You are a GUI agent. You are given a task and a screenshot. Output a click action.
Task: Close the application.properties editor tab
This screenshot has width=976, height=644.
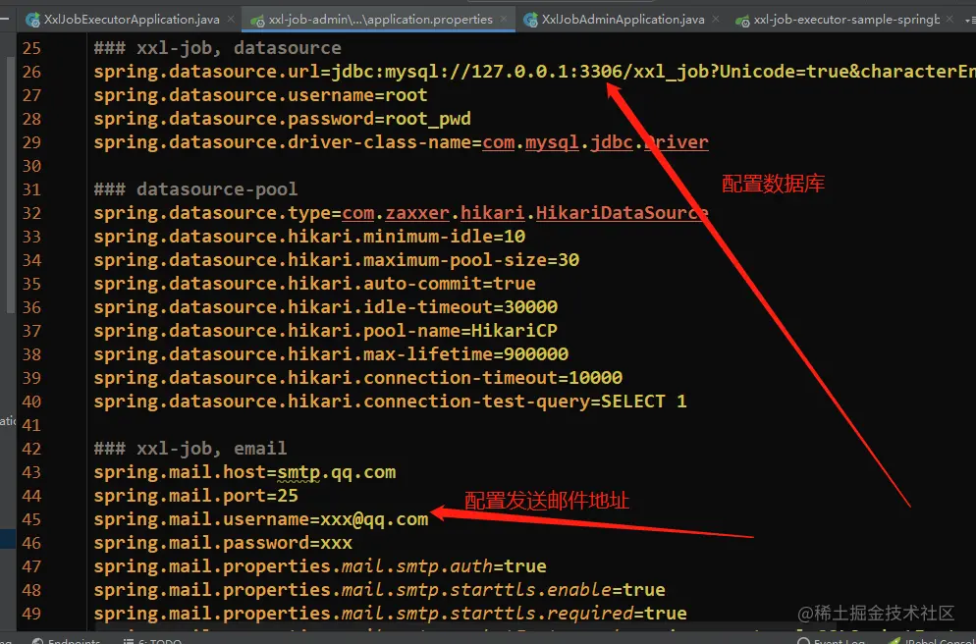pyautogui.click(x=504, y=20)
